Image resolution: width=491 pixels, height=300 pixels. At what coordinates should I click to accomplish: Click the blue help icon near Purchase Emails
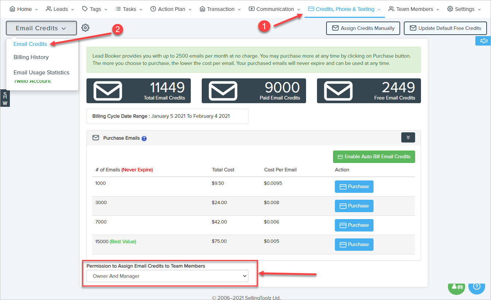(x=144, y=139)
